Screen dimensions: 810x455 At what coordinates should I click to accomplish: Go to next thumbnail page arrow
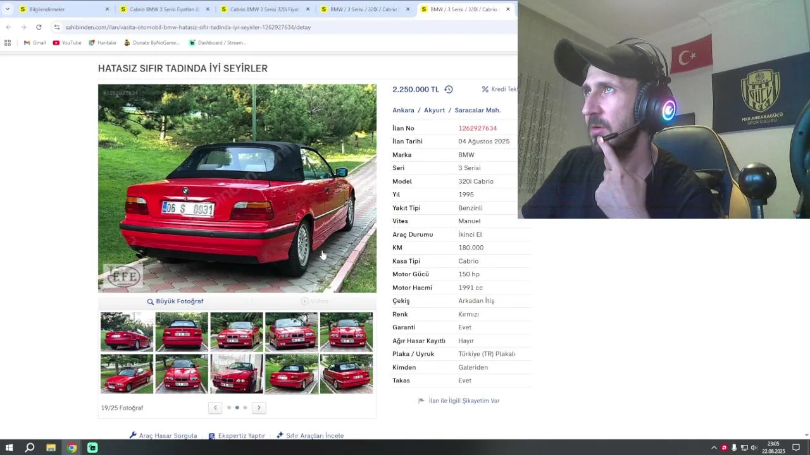pyautogui.click(x=259, y=408)
